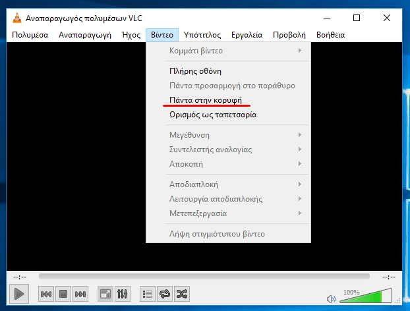Click remaining time label right of seek bar

tap(388, 277)
